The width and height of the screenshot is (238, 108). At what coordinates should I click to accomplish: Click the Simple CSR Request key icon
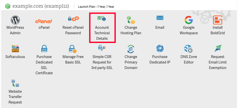(102, 48)
